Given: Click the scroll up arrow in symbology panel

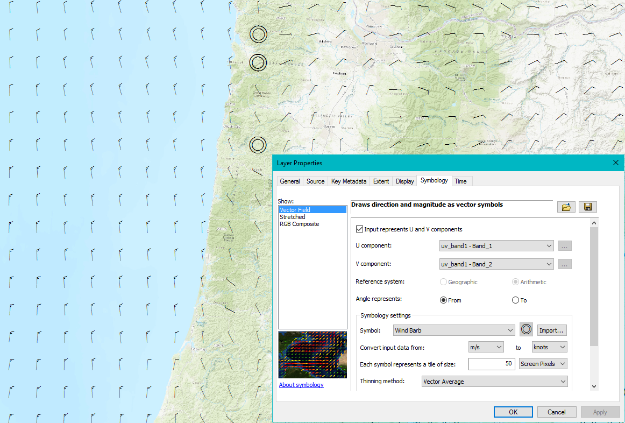Looking at the screenshot, I should [x=594, y=223].
